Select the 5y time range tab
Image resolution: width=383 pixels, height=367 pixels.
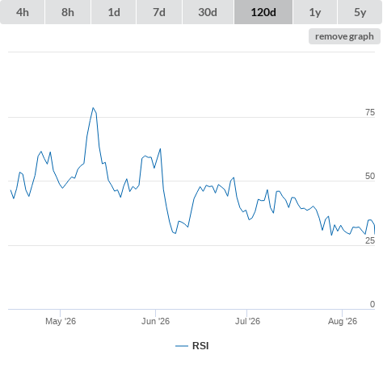(360, 12)
